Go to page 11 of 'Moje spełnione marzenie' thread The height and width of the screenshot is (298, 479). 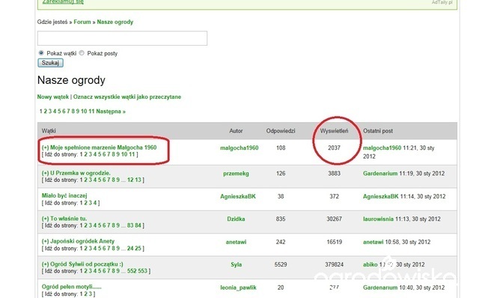click(132, 154)
